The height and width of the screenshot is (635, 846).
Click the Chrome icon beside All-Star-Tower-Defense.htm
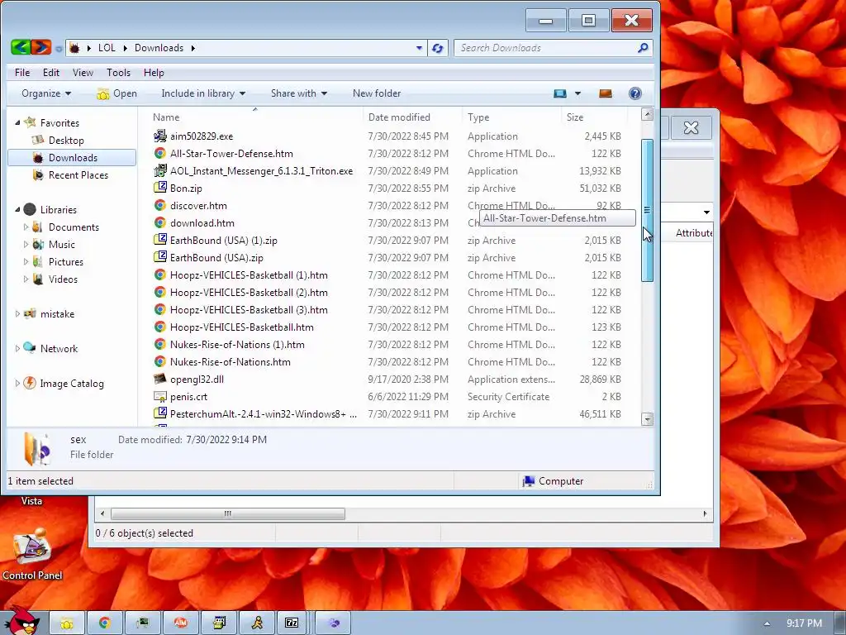(159, 153)
